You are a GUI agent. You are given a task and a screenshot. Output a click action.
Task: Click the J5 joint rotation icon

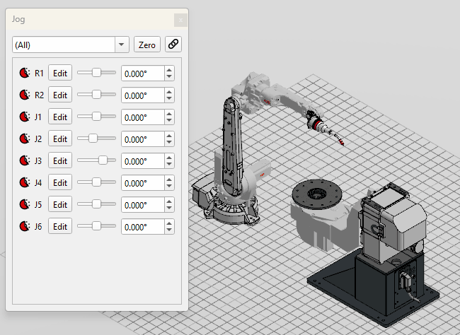point(25,204)
